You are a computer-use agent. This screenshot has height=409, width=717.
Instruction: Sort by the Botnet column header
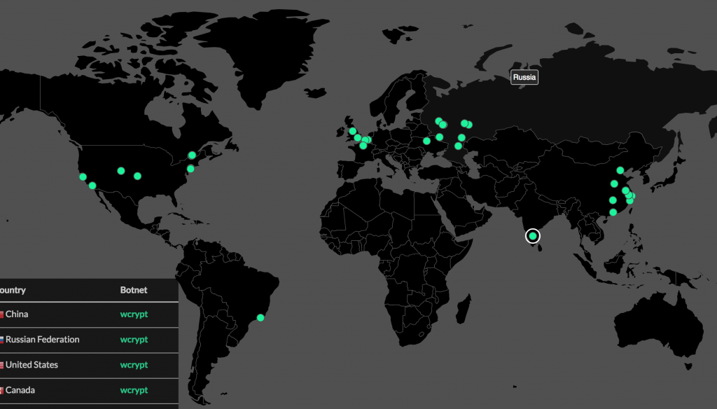pos(134,290)
